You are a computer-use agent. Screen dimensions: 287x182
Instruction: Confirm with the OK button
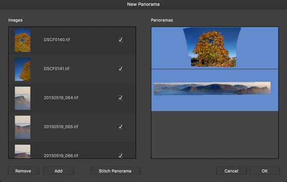265,171
